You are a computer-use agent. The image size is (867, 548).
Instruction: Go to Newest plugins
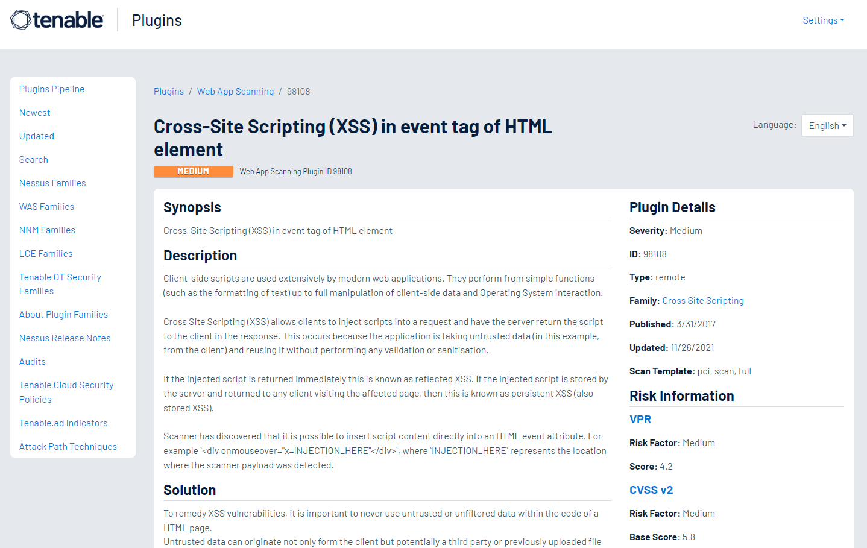point(35,113)
